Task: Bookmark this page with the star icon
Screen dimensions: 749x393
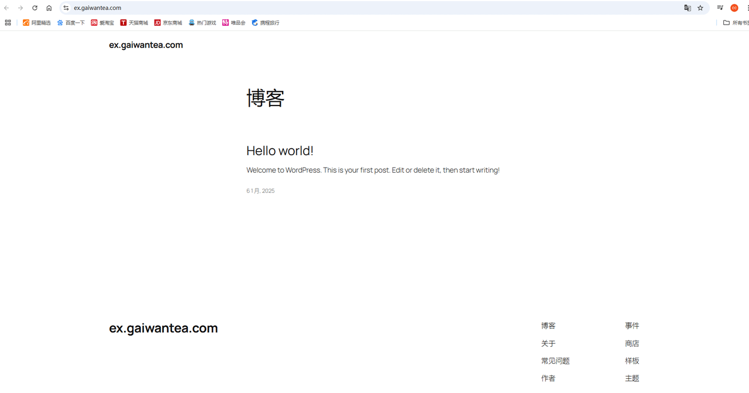Action: click(700, 8)
